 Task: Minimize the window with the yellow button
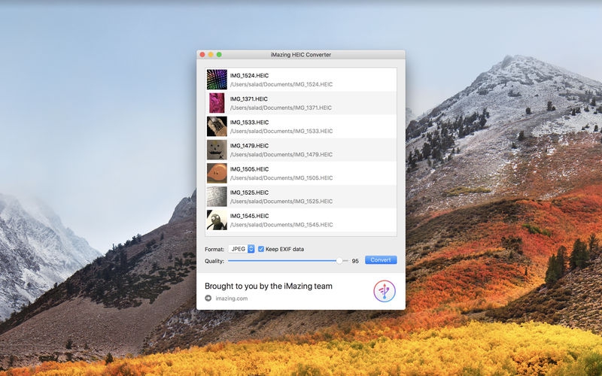pos(211,54)
